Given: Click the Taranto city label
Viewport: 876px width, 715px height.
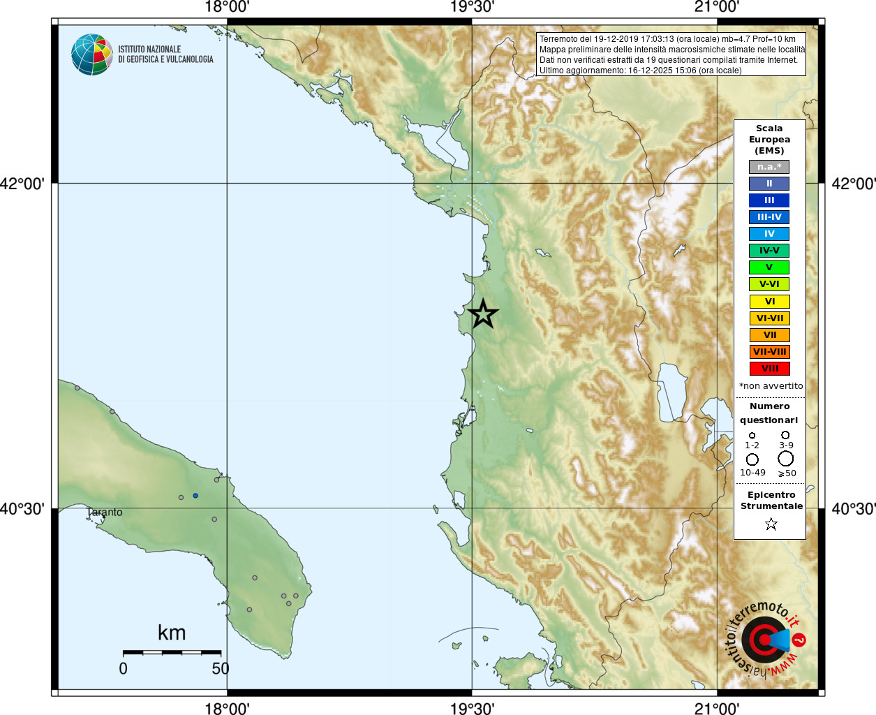Looking at the screenshot, I should 105,513.
